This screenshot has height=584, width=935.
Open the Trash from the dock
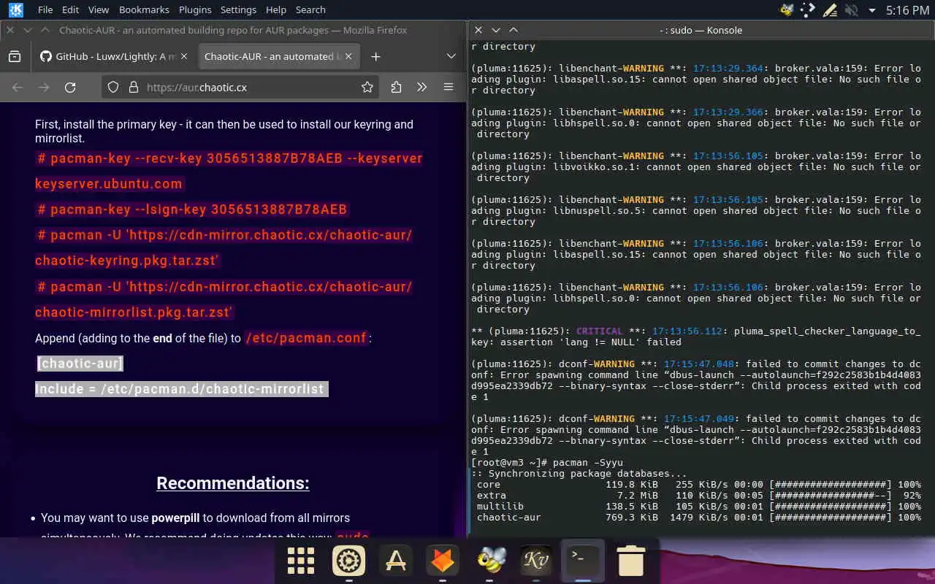tap(630, 561)
